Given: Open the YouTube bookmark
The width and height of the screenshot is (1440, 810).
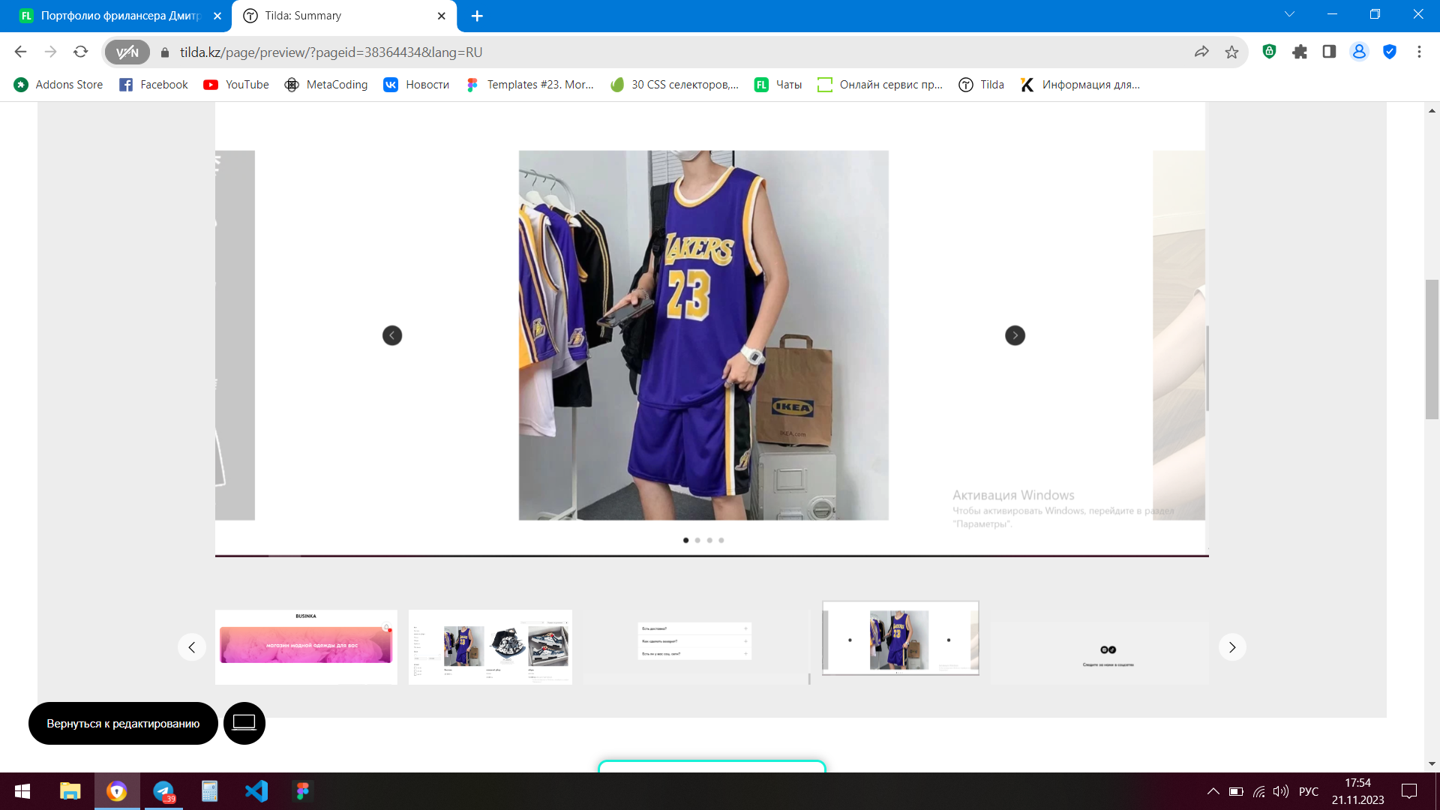Looking at the screenshot, I should [236, 85].
